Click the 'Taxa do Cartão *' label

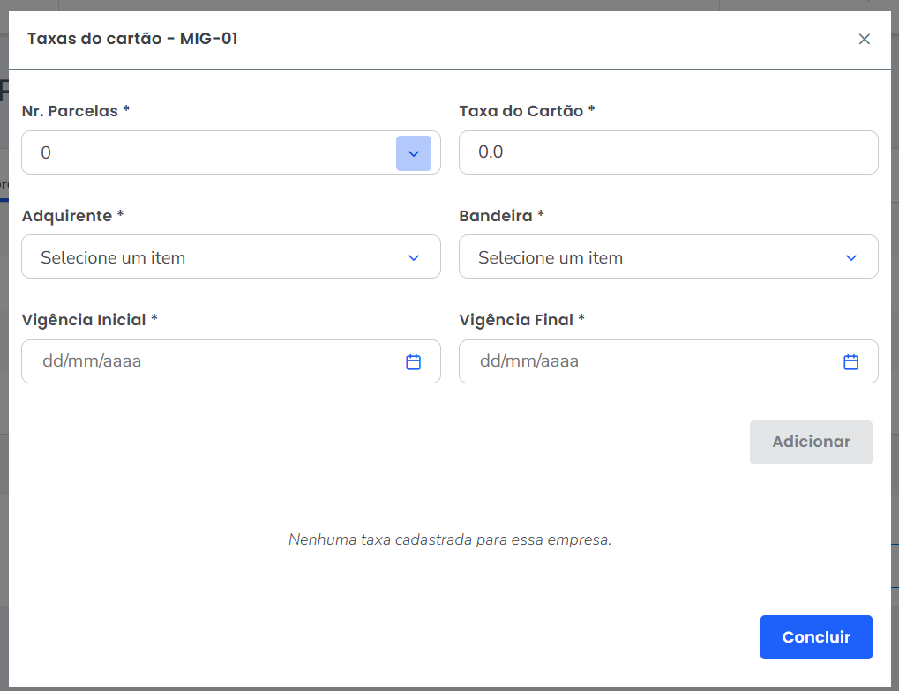pos(527,111)
